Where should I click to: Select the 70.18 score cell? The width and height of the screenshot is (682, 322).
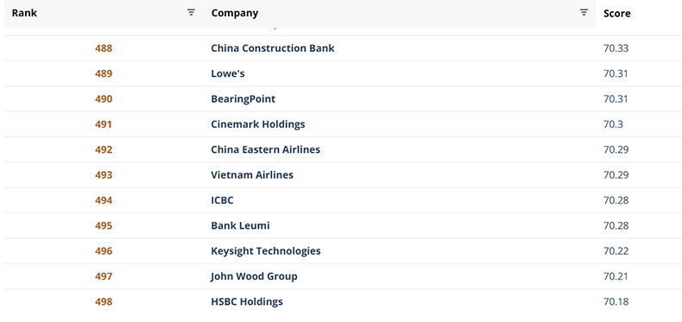[x=616, y=301]
